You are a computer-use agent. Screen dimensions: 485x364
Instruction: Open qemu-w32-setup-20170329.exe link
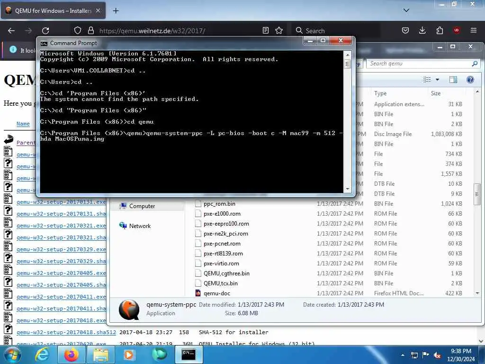(x=61, y=249)
